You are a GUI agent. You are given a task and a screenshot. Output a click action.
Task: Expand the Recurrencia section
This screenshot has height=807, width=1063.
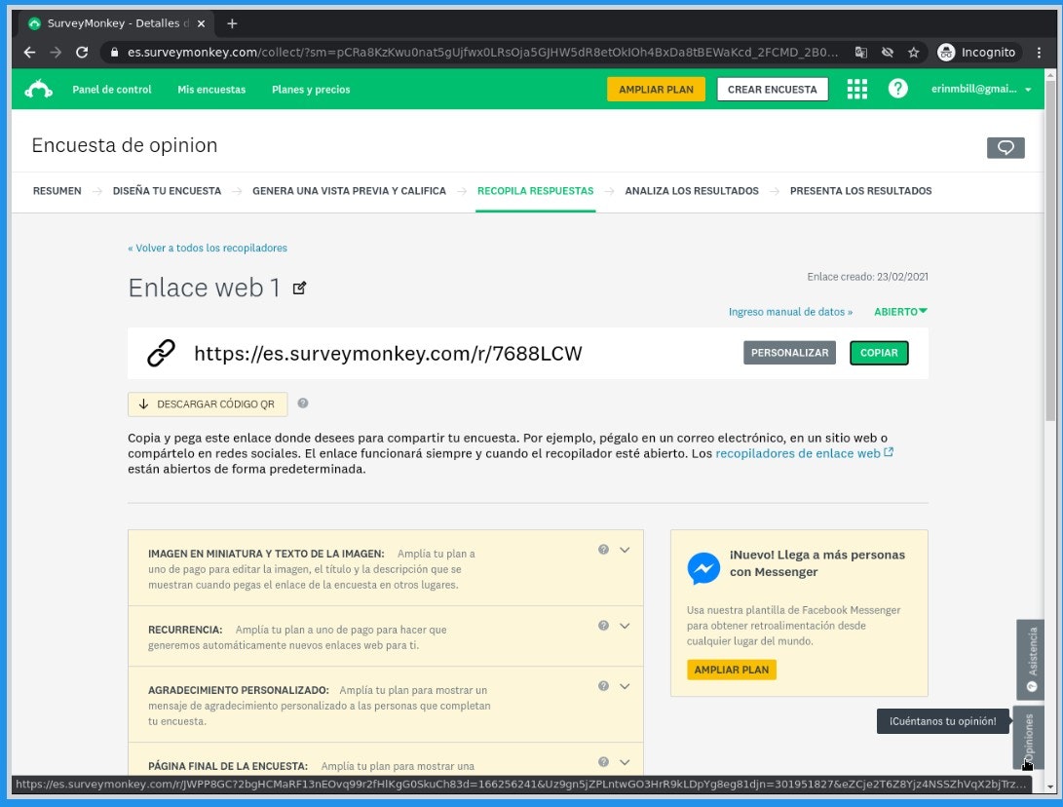click(x=625, y=626)
